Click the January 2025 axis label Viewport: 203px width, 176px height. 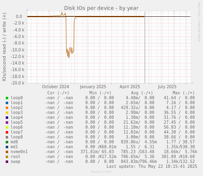point(93,87)
